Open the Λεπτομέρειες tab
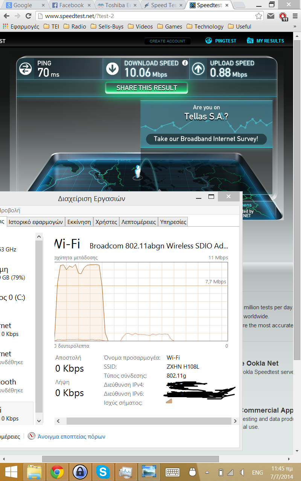Viewport: 301px width, 481px height. (x=138, y=222)
